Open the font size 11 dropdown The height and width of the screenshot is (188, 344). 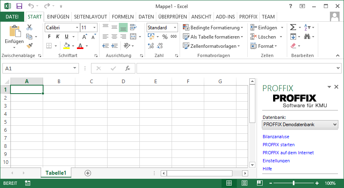click(95, 28)
